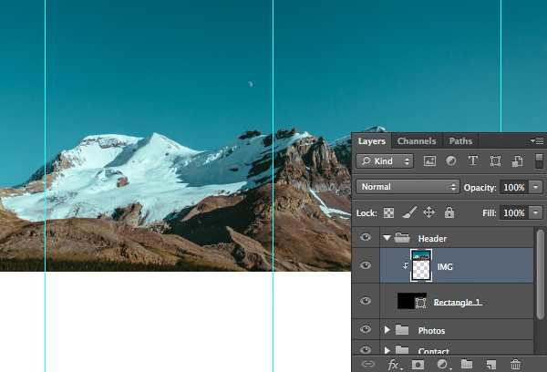This screenshot has height=372, width=547.
Task: Click Photos group folder icon
Action: point(402,330)
